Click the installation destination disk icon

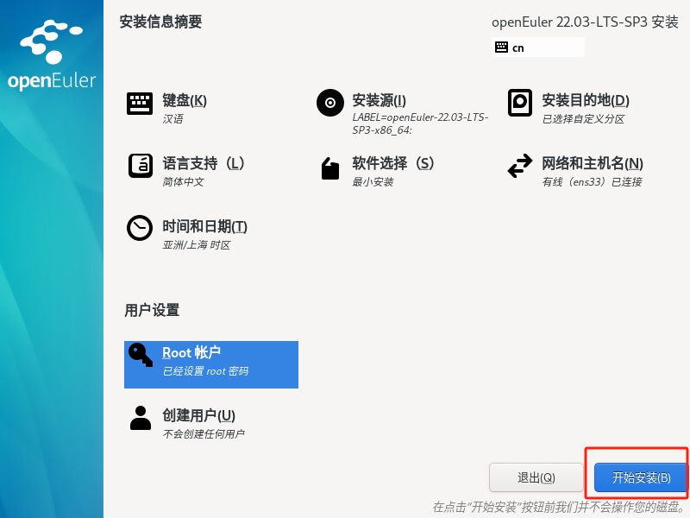[520, 103]
